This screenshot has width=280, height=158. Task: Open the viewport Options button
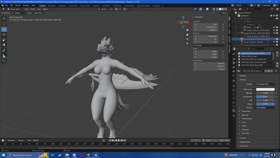point(225,13)
